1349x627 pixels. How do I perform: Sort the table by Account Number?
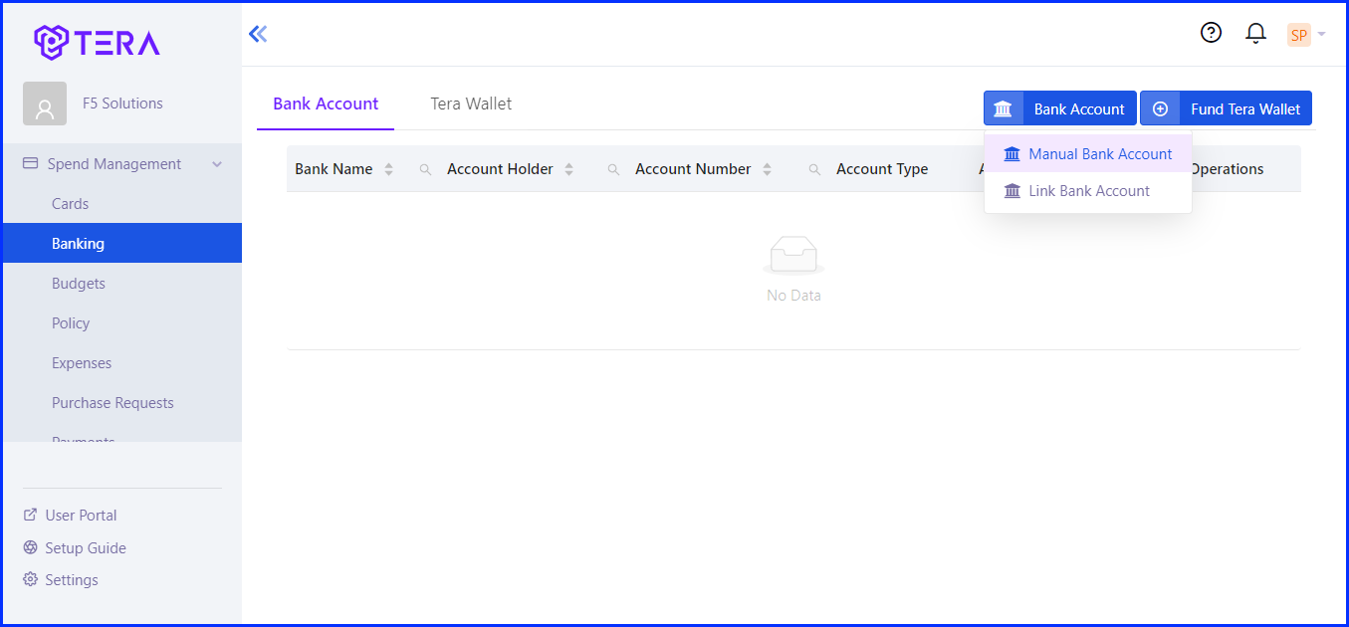768,169
